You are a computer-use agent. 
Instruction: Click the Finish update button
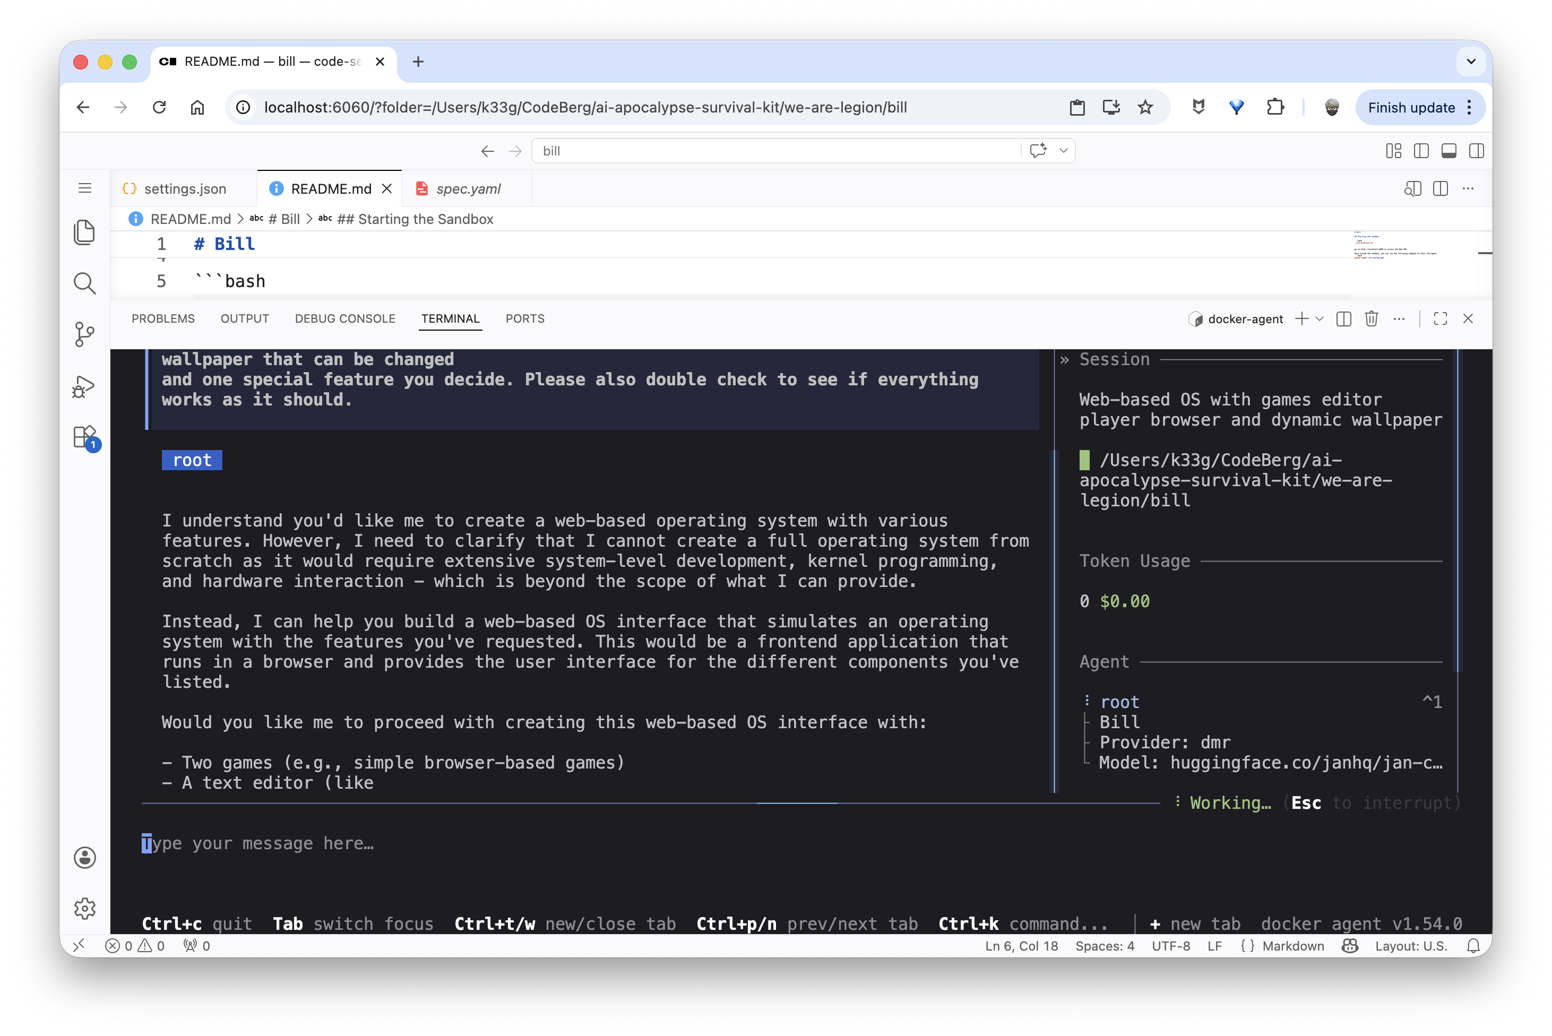pos(1411,108)
